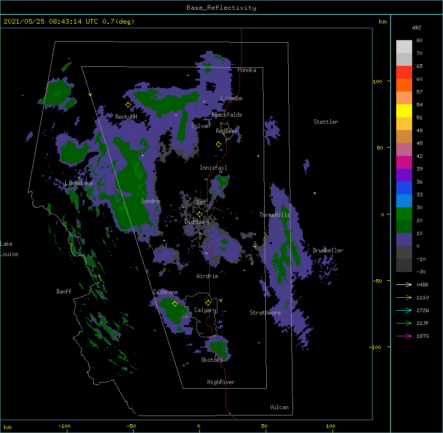Click the Ponoka city label

point(247,70)
